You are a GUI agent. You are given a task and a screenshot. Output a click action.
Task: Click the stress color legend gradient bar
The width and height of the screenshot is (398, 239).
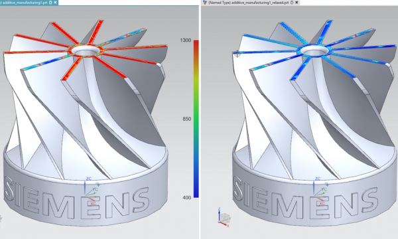196,119
